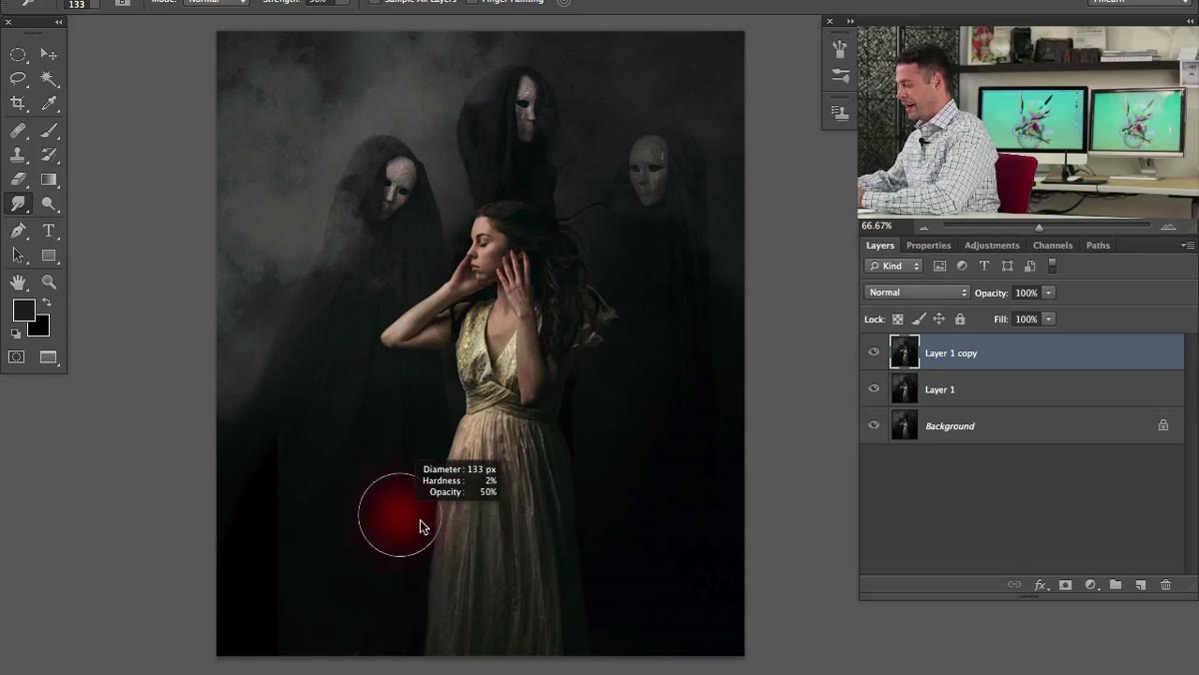Select the Clone Stamp tool
The height and width of the screenshot is (675, 1199).
18,155
